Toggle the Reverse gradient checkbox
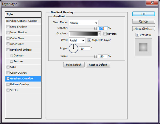The image size is (160, 124). coord(105,34)
